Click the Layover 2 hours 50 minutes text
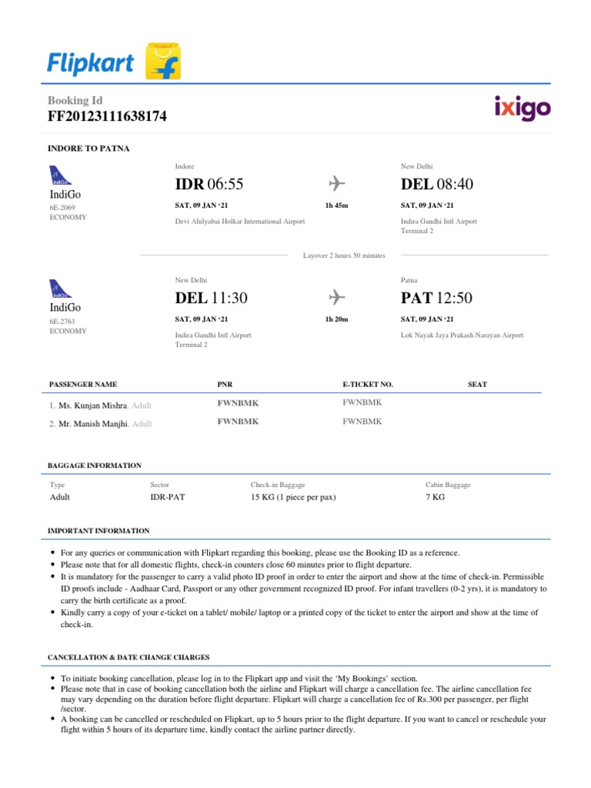 [x=344, y=255]
